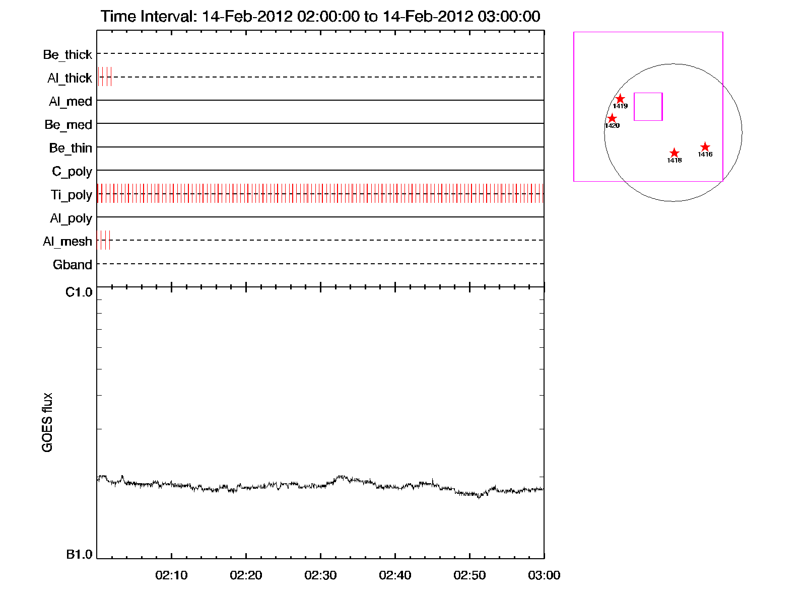Click the red star for region 1420
The width and height of the screenshot is (806, 604).
(x=612, y=119)
